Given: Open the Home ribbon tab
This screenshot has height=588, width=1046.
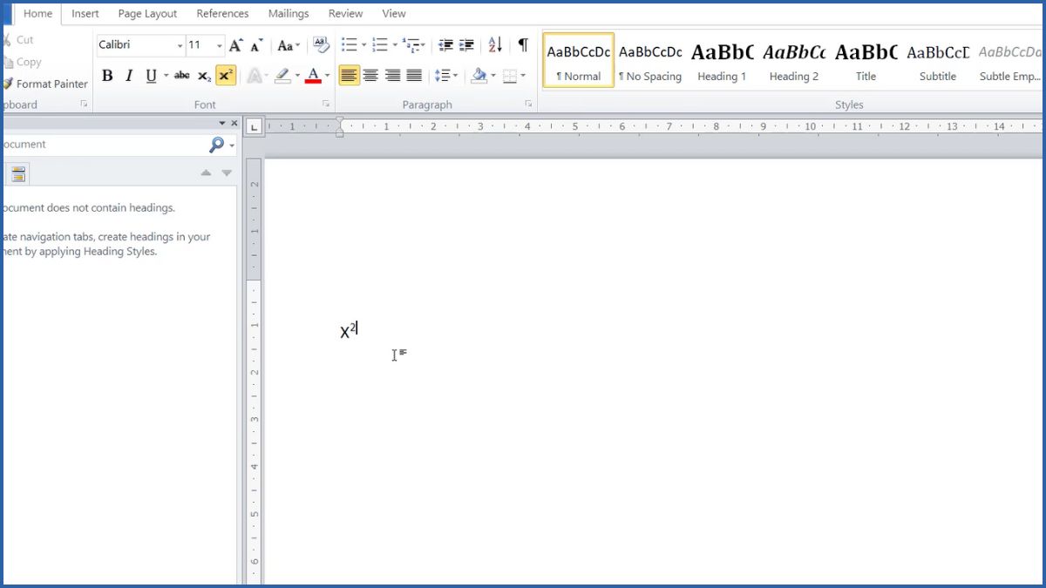Looking at the screenshot, I should point(37,13).
